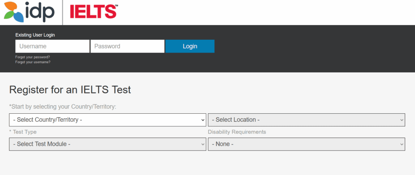Follow the Forgot your password link
Viewport: 415px width, 175px height.
tap(32, 57)
